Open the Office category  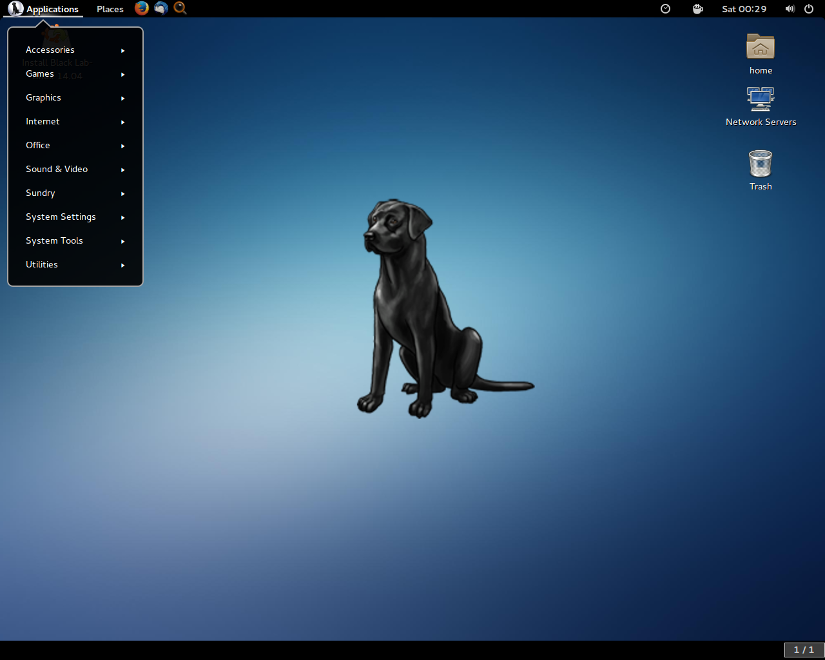(75, 146)
